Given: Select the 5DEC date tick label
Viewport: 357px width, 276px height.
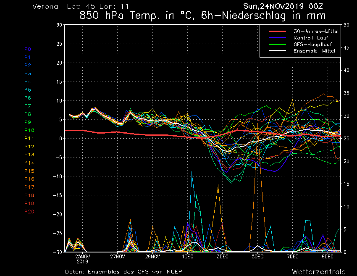Looking at the screenshot, I should click(x=257, y=256).
